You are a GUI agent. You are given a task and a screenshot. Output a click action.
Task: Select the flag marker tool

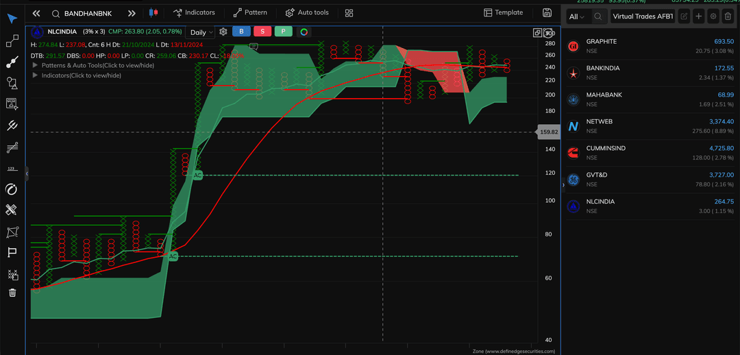tap(12, 253)
